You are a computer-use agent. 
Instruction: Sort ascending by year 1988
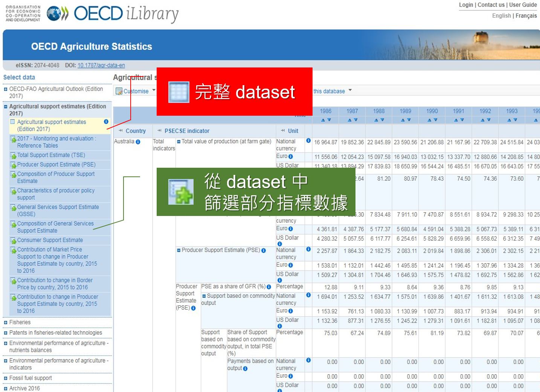[x=376, y=120]
